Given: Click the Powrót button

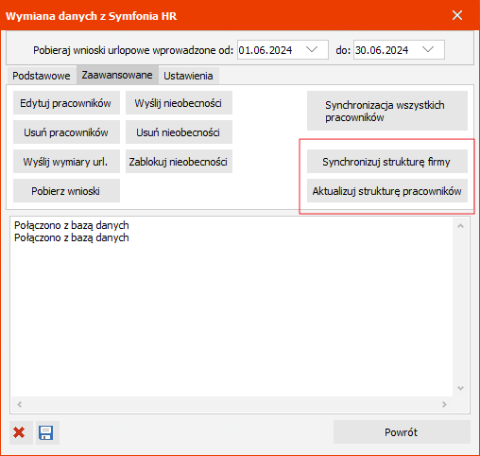Looking at the screenshot, I should point(402,432).
